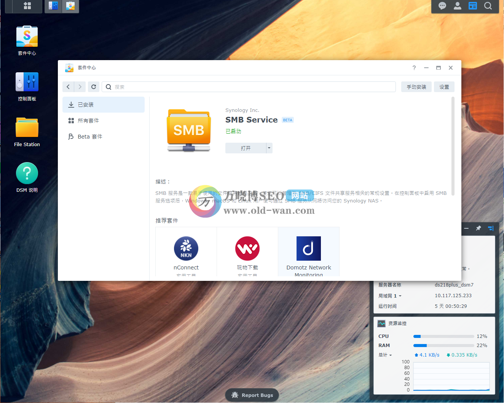Toggle widgets panel icon in top bar

pos(473,6)
